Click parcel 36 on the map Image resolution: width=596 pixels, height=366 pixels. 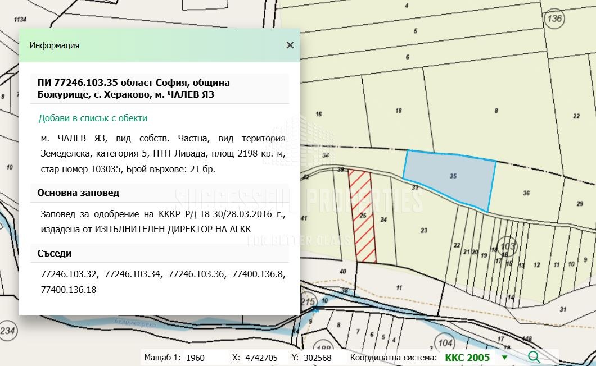coord(526,193)
